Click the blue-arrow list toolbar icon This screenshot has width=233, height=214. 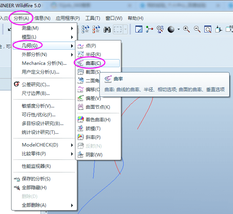click(x=86, y=29)
